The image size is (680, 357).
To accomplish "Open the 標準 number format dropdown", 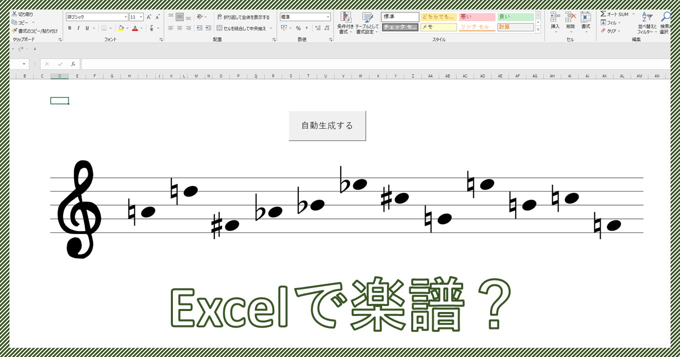I will (x=328, y=17).
